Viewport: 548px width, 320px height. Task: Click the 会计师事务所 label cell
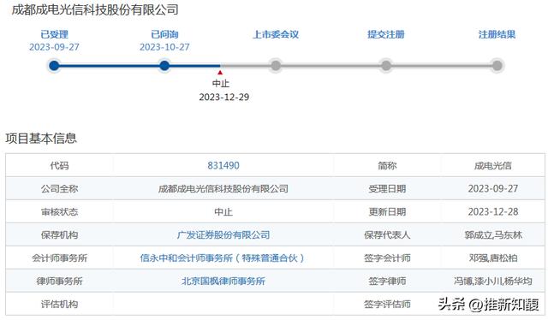tap(59, 258)
